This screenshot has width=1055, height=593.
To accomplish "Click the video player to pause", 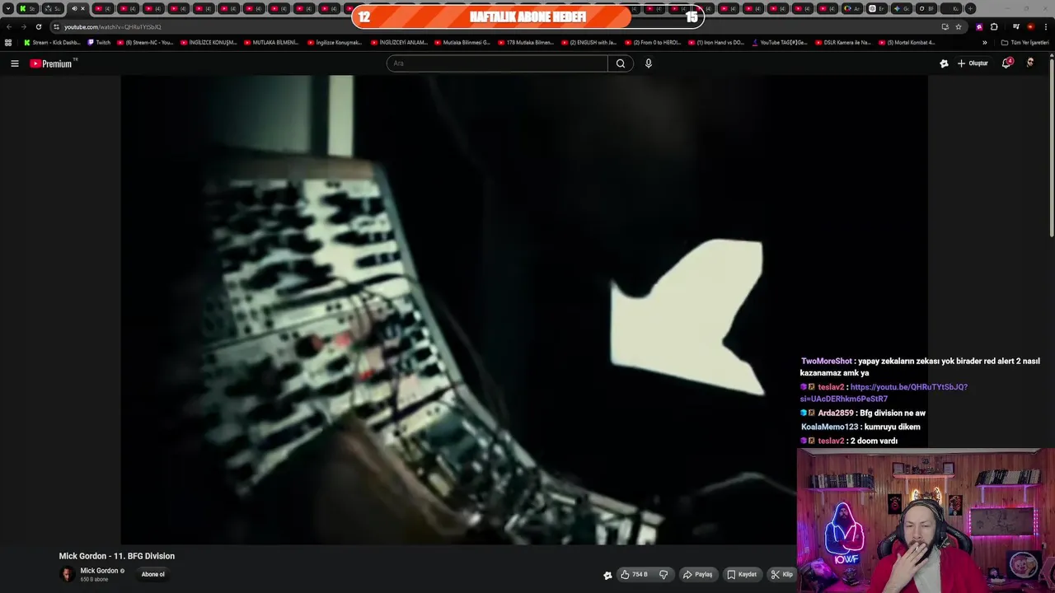I will pos(524,310).
